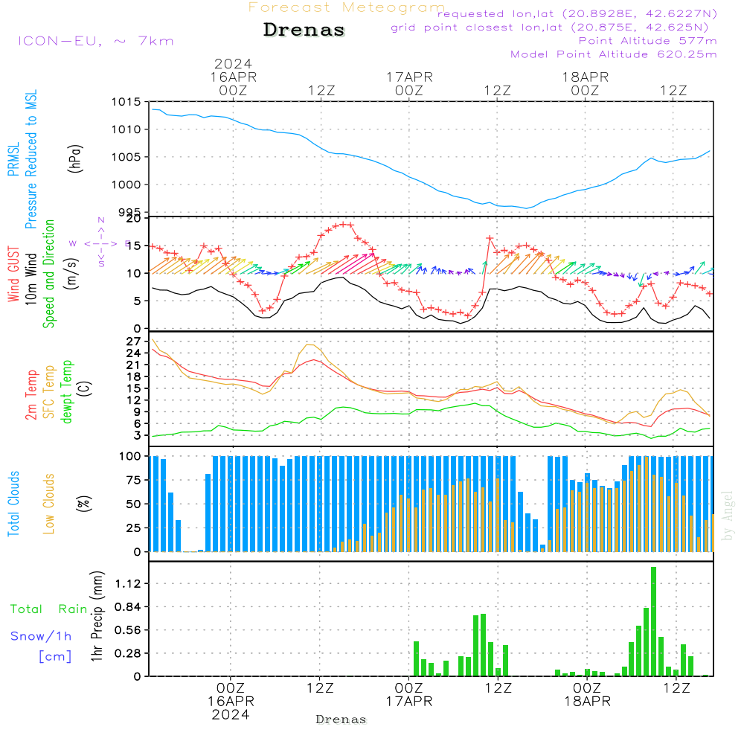Image resolution: width=744 pixels, height=744 pixels.
Task: Click the 100 value on the cloud axis
Action: coord(130,457)
